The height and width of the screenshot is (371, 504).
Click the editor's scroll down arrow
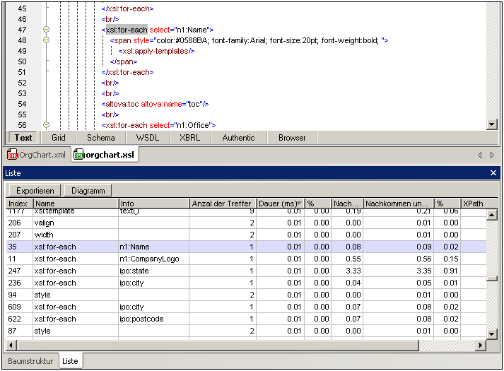[x=492, y=124]
